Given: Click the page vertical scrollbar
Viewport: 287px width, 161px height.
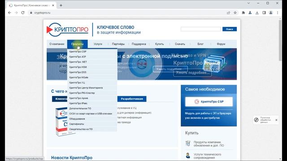Looking at the screenshot, I should 280,41.
